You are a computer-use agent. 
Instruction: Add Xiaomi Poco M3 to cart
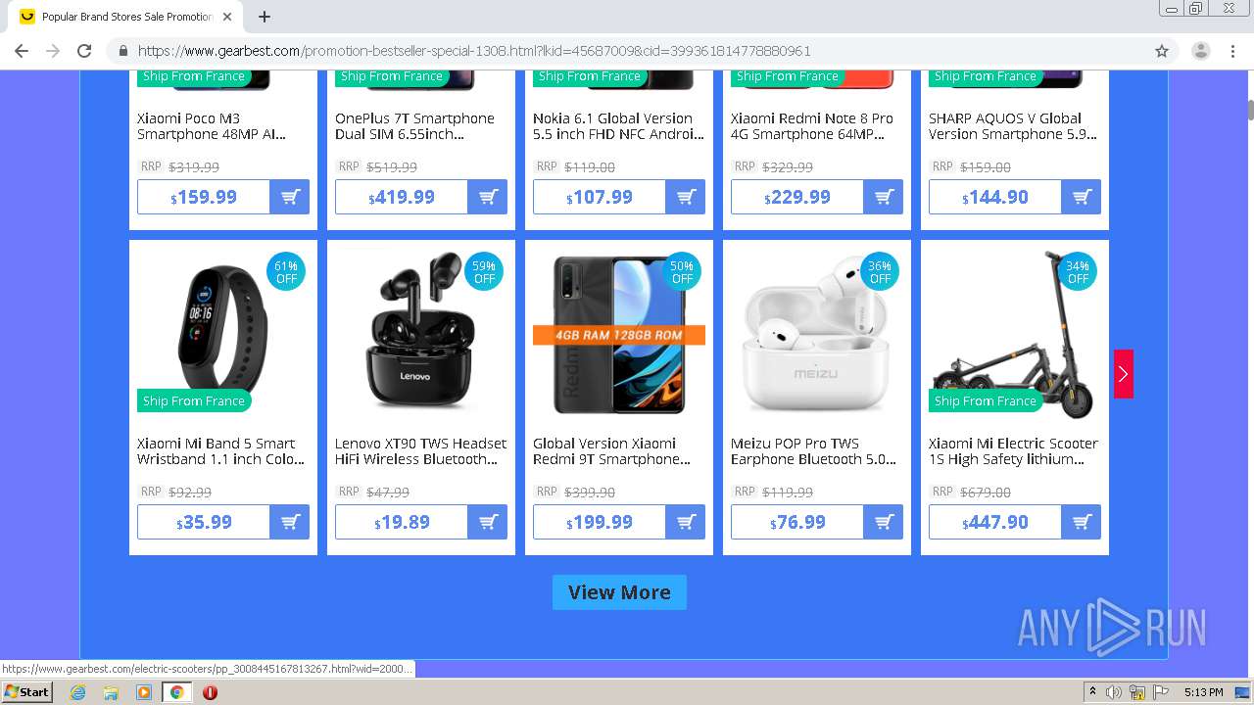click(290, 197)
